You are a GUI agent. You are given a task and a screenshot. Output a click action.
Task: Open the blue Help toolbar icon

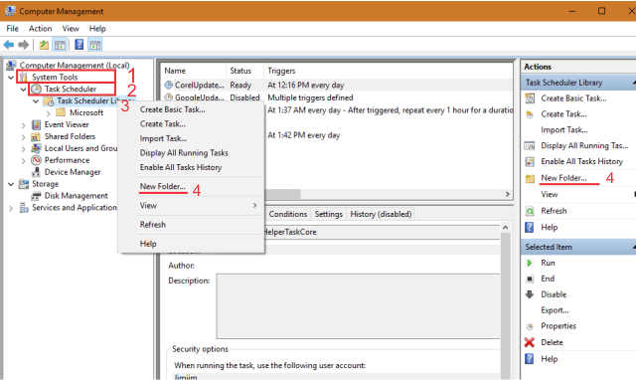[79, 44]
